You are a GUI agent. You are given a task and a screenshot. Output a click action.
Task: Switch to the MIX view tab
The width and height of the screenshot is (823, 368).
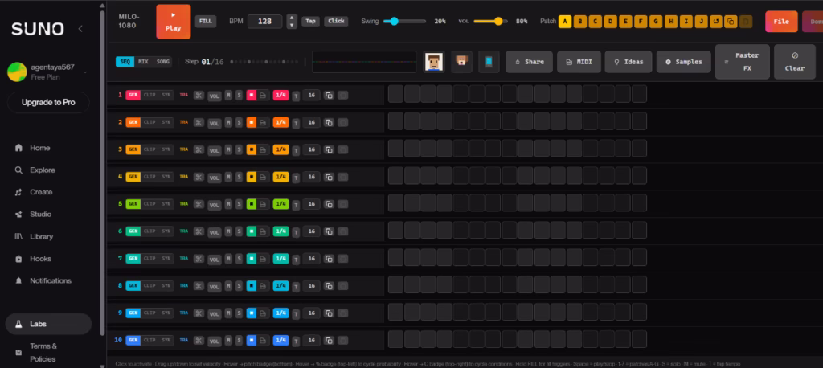pyautogui.click(x=143, y=62)
